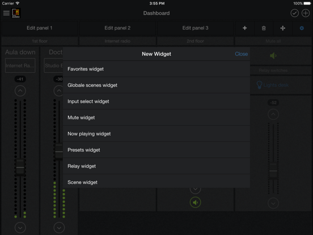Confirm edits with the checkmark icon
The width and height of the screenshot is (313, 235).
(294, 13)
